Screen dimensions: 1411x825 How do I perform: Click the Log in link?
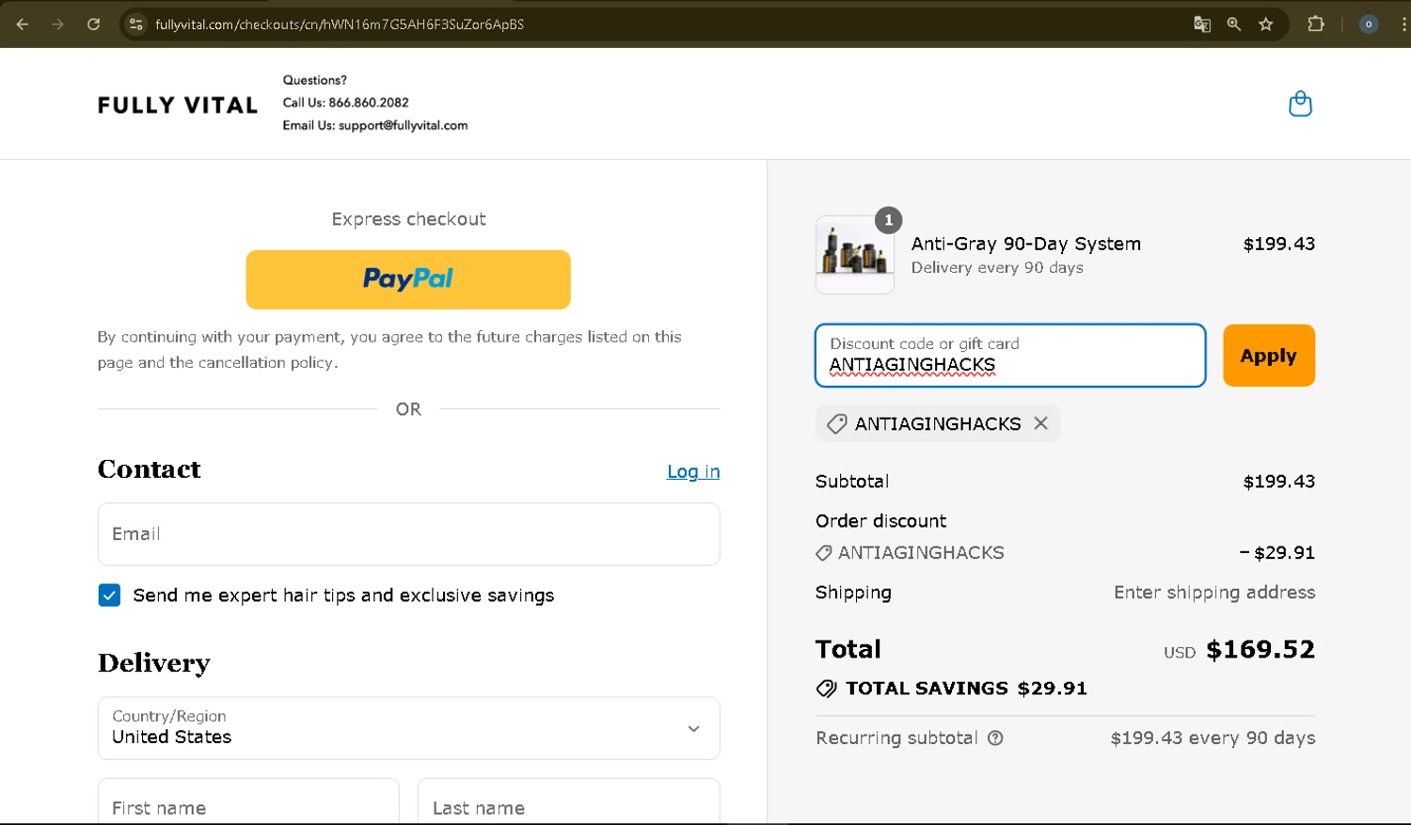coord(693,471)
